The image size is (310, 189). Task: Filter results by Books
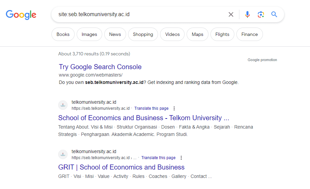[63, 34]
